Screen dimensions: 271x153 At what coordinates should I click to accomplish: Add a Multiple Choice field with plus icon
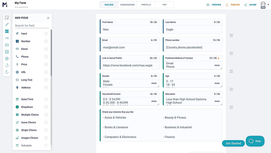tap(46, 115)
